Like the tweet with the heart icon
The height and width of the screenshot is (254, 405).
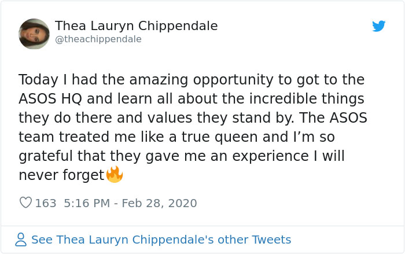25,203
